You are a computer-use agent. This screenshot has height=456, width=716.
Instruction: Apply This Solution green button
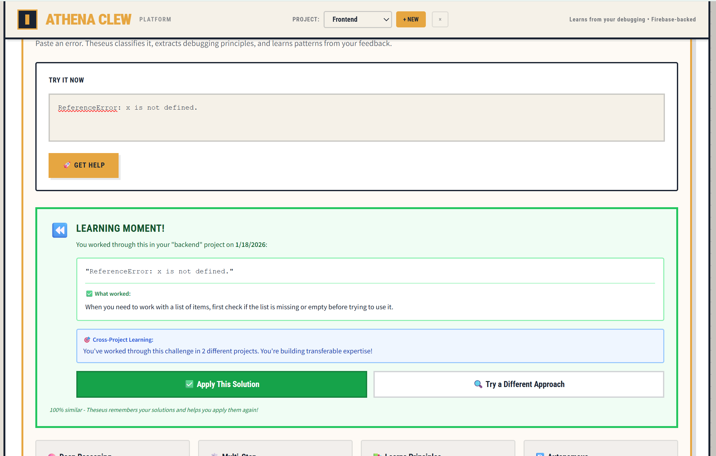pyautogui.click(x=221, y=384)
